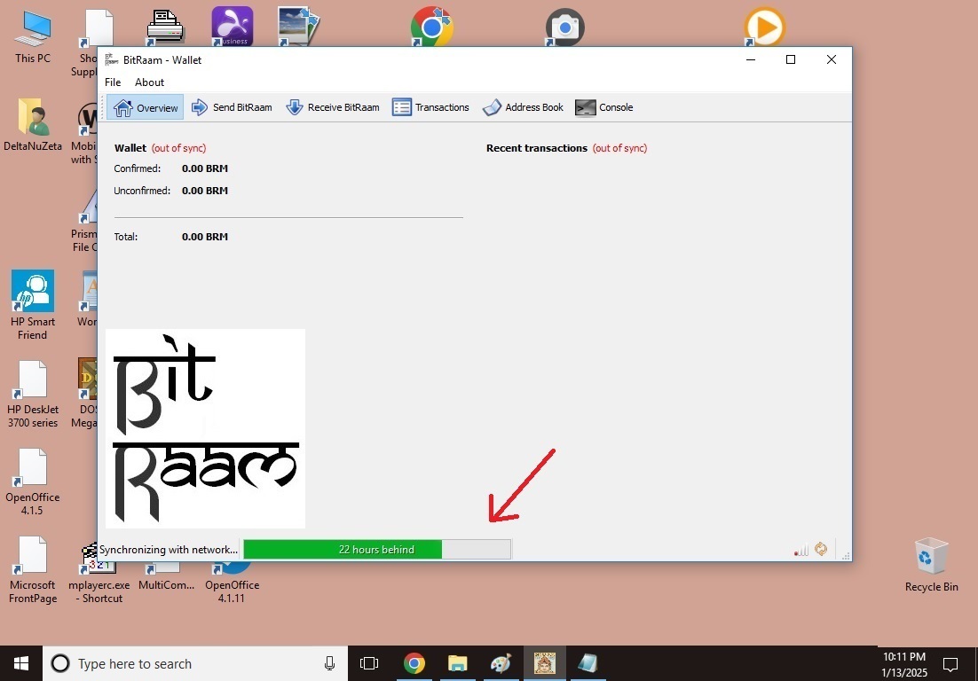The width and height of the screenshot is (978, 681).
Task: Select the purple business app desktop icon
Action: 232,27
